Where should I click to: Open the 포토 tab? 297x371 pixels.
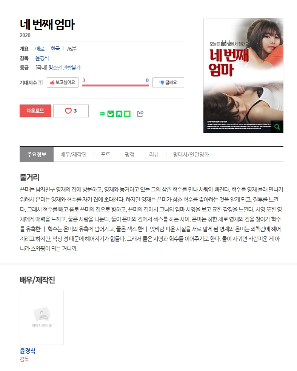106,154
